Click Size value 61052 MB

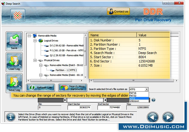tap(146, 65)
